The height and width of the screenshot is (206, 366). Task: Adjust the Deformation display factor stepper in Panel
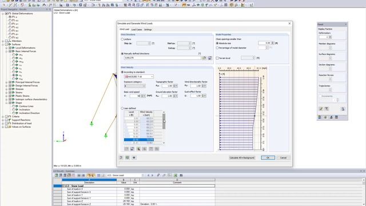pos(330,37)
